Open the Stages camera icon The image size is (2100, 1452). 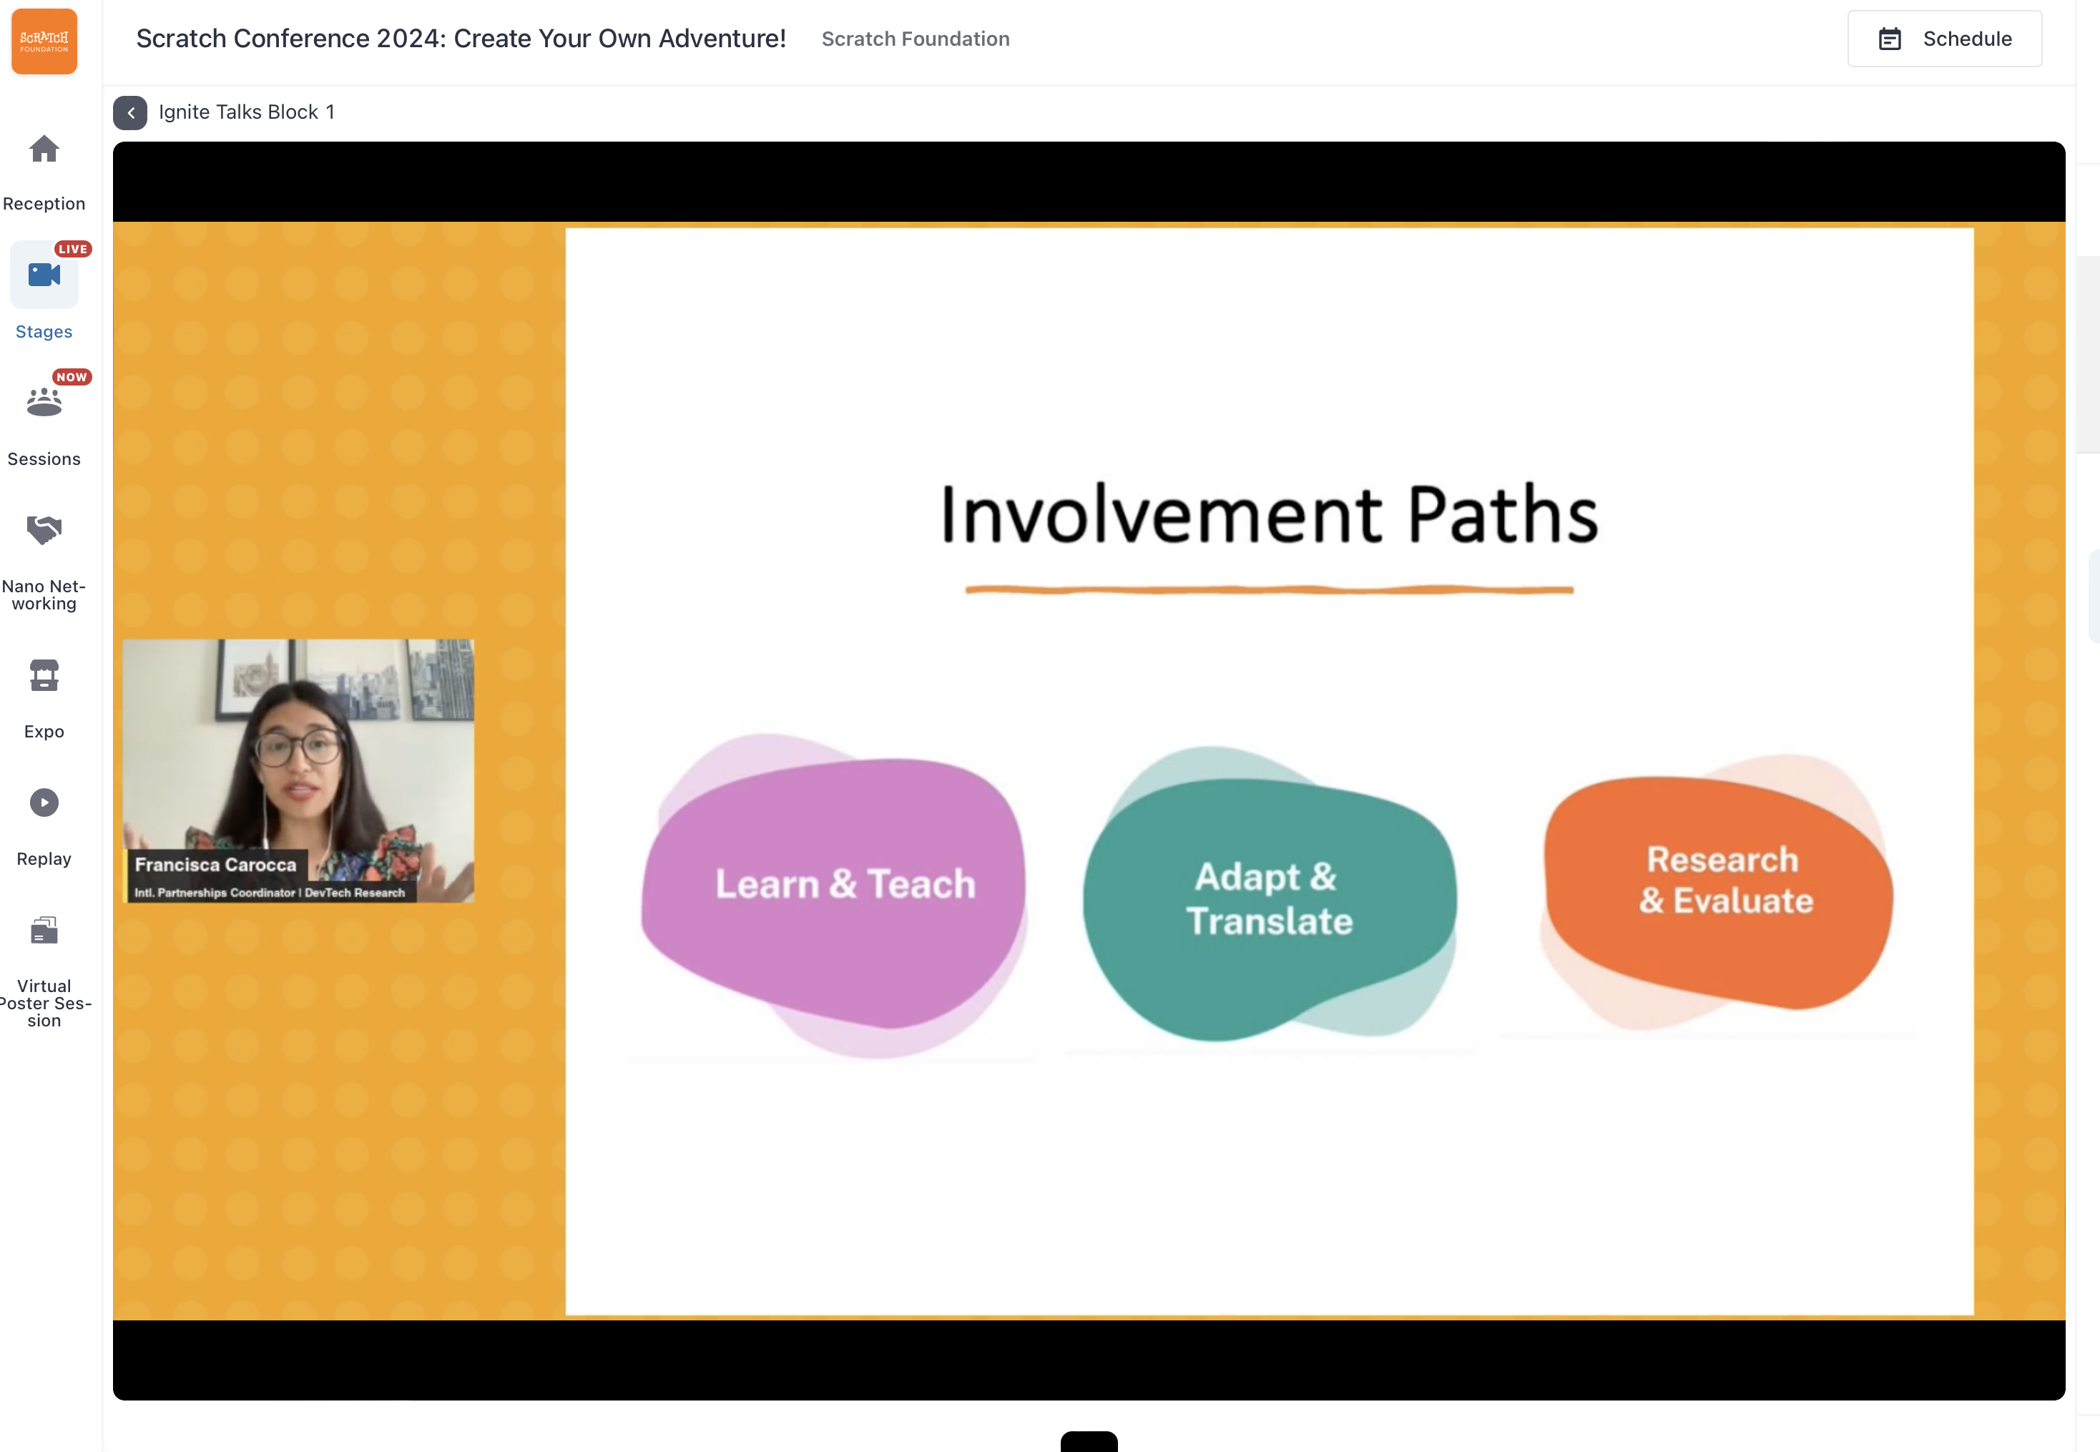coord(44,275)
